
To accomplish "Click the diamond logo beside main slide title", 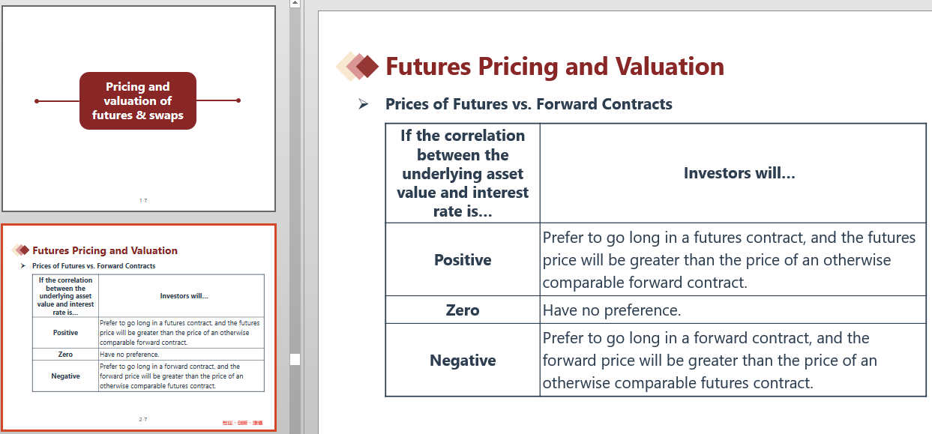I will point(358,67).
